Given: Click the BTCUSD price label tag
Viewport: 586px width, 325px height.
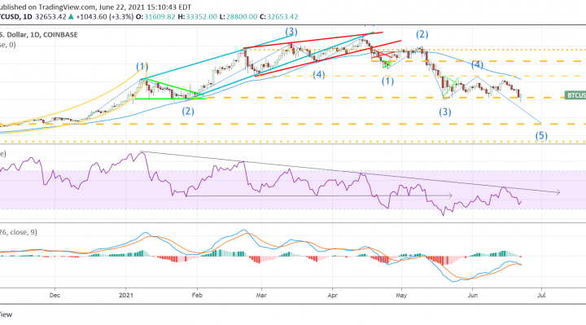Looking at the screenshot, I should [x=575, y=95].
